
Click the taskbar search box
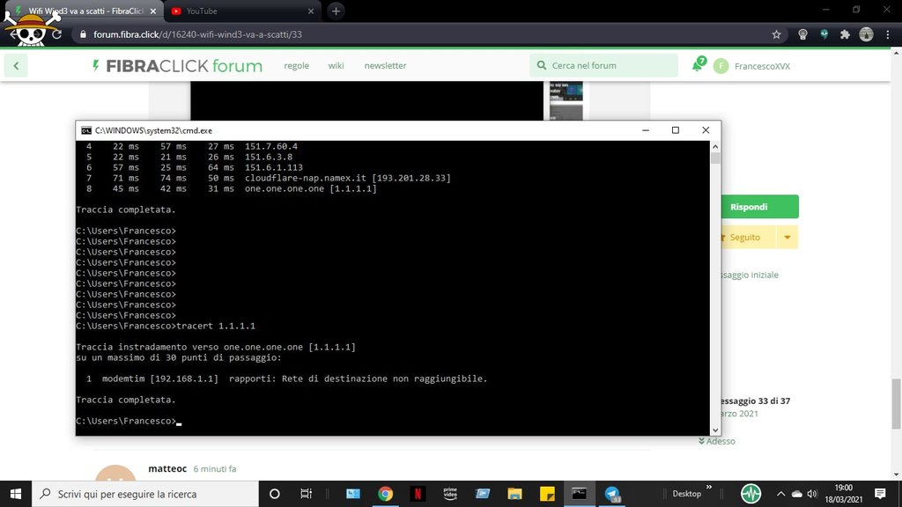coord(145,494)
